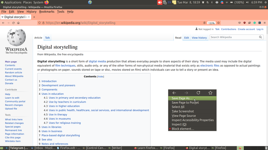Close the Digital storytelling tab
This screenshot has height=150, width=268.
coord(29,17)
